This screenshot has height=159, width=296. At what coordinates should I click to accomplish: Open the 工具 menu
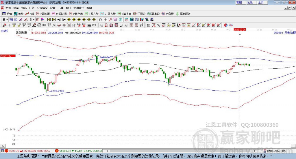[x=60, y=8]
